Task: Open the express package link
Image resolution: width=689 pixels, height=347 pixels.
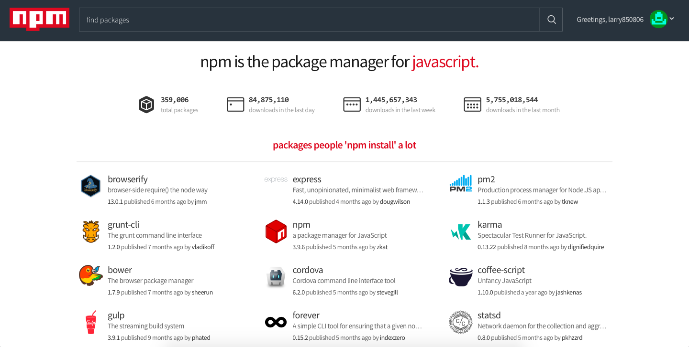Action: pos(307,179)
